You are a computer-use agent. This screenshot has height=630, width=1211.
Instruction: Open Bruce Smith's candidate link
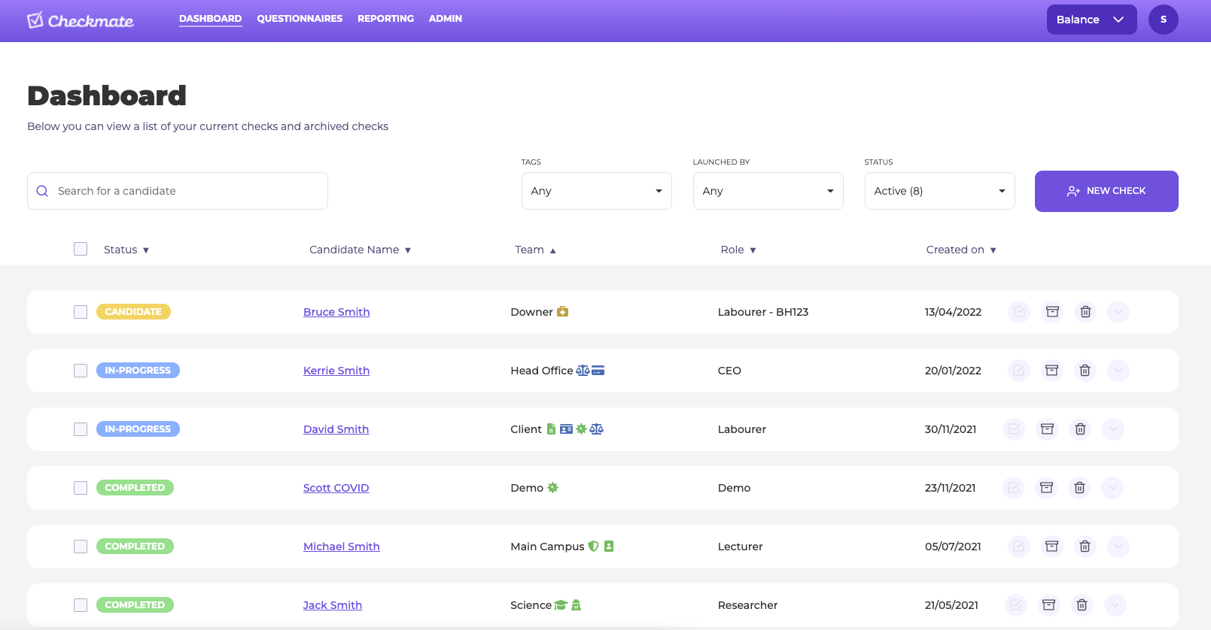[336, 312]
